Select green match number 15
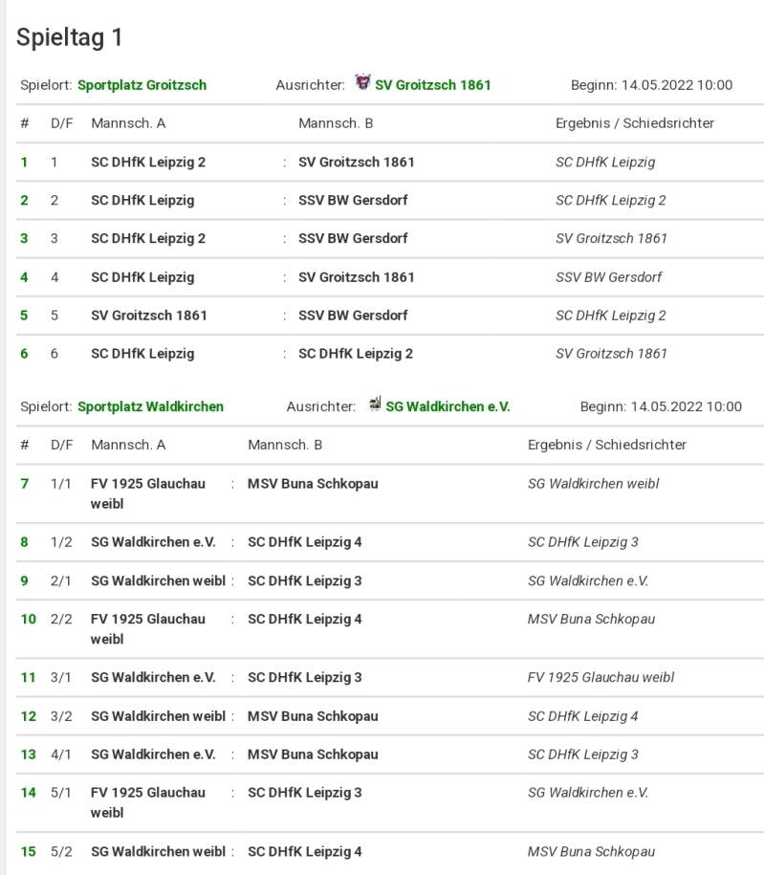Screen dimensions: 764x875 (29, 852)
